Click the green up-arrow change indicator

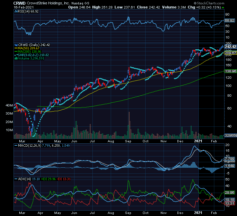pos(223,7)
